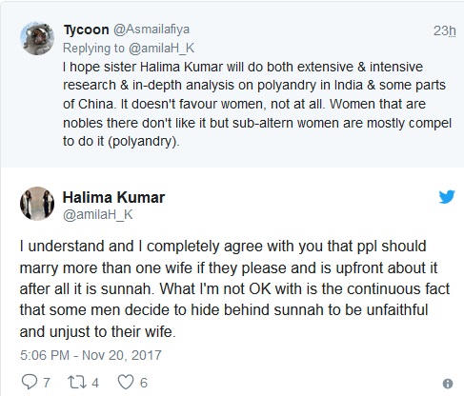
Task: Open Tycoon's profile picture
Action: [37, 38]
